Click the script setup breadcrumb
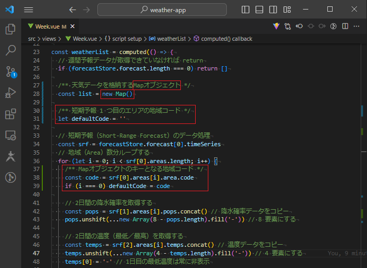This screenshot has width=367, height=268. [x=123, y=39]
